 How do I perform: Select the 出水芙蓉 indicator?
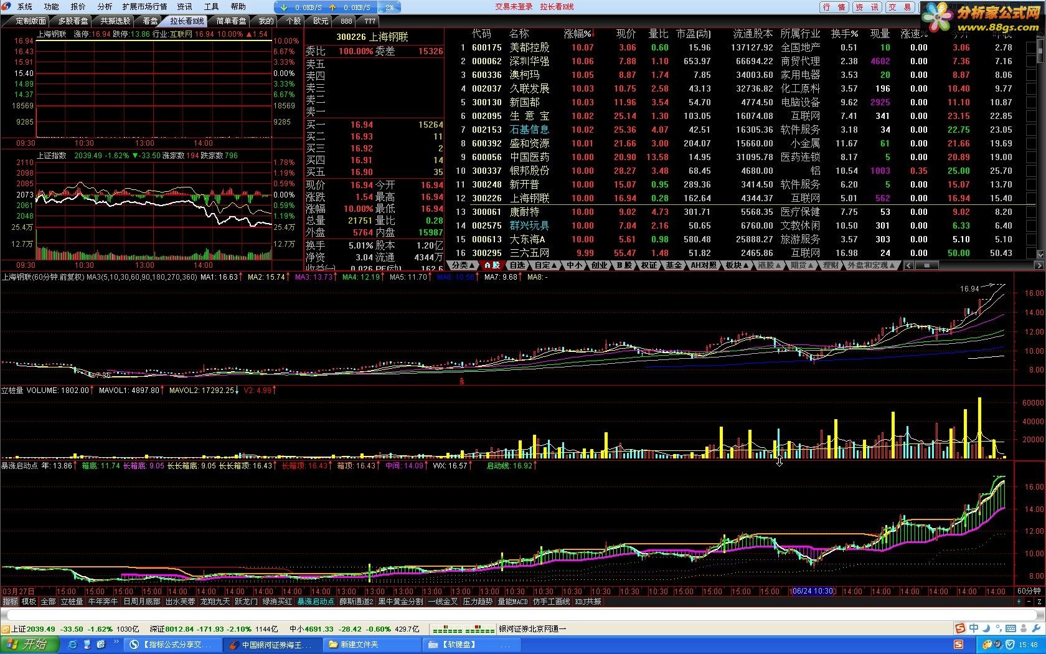coord(181,602)
